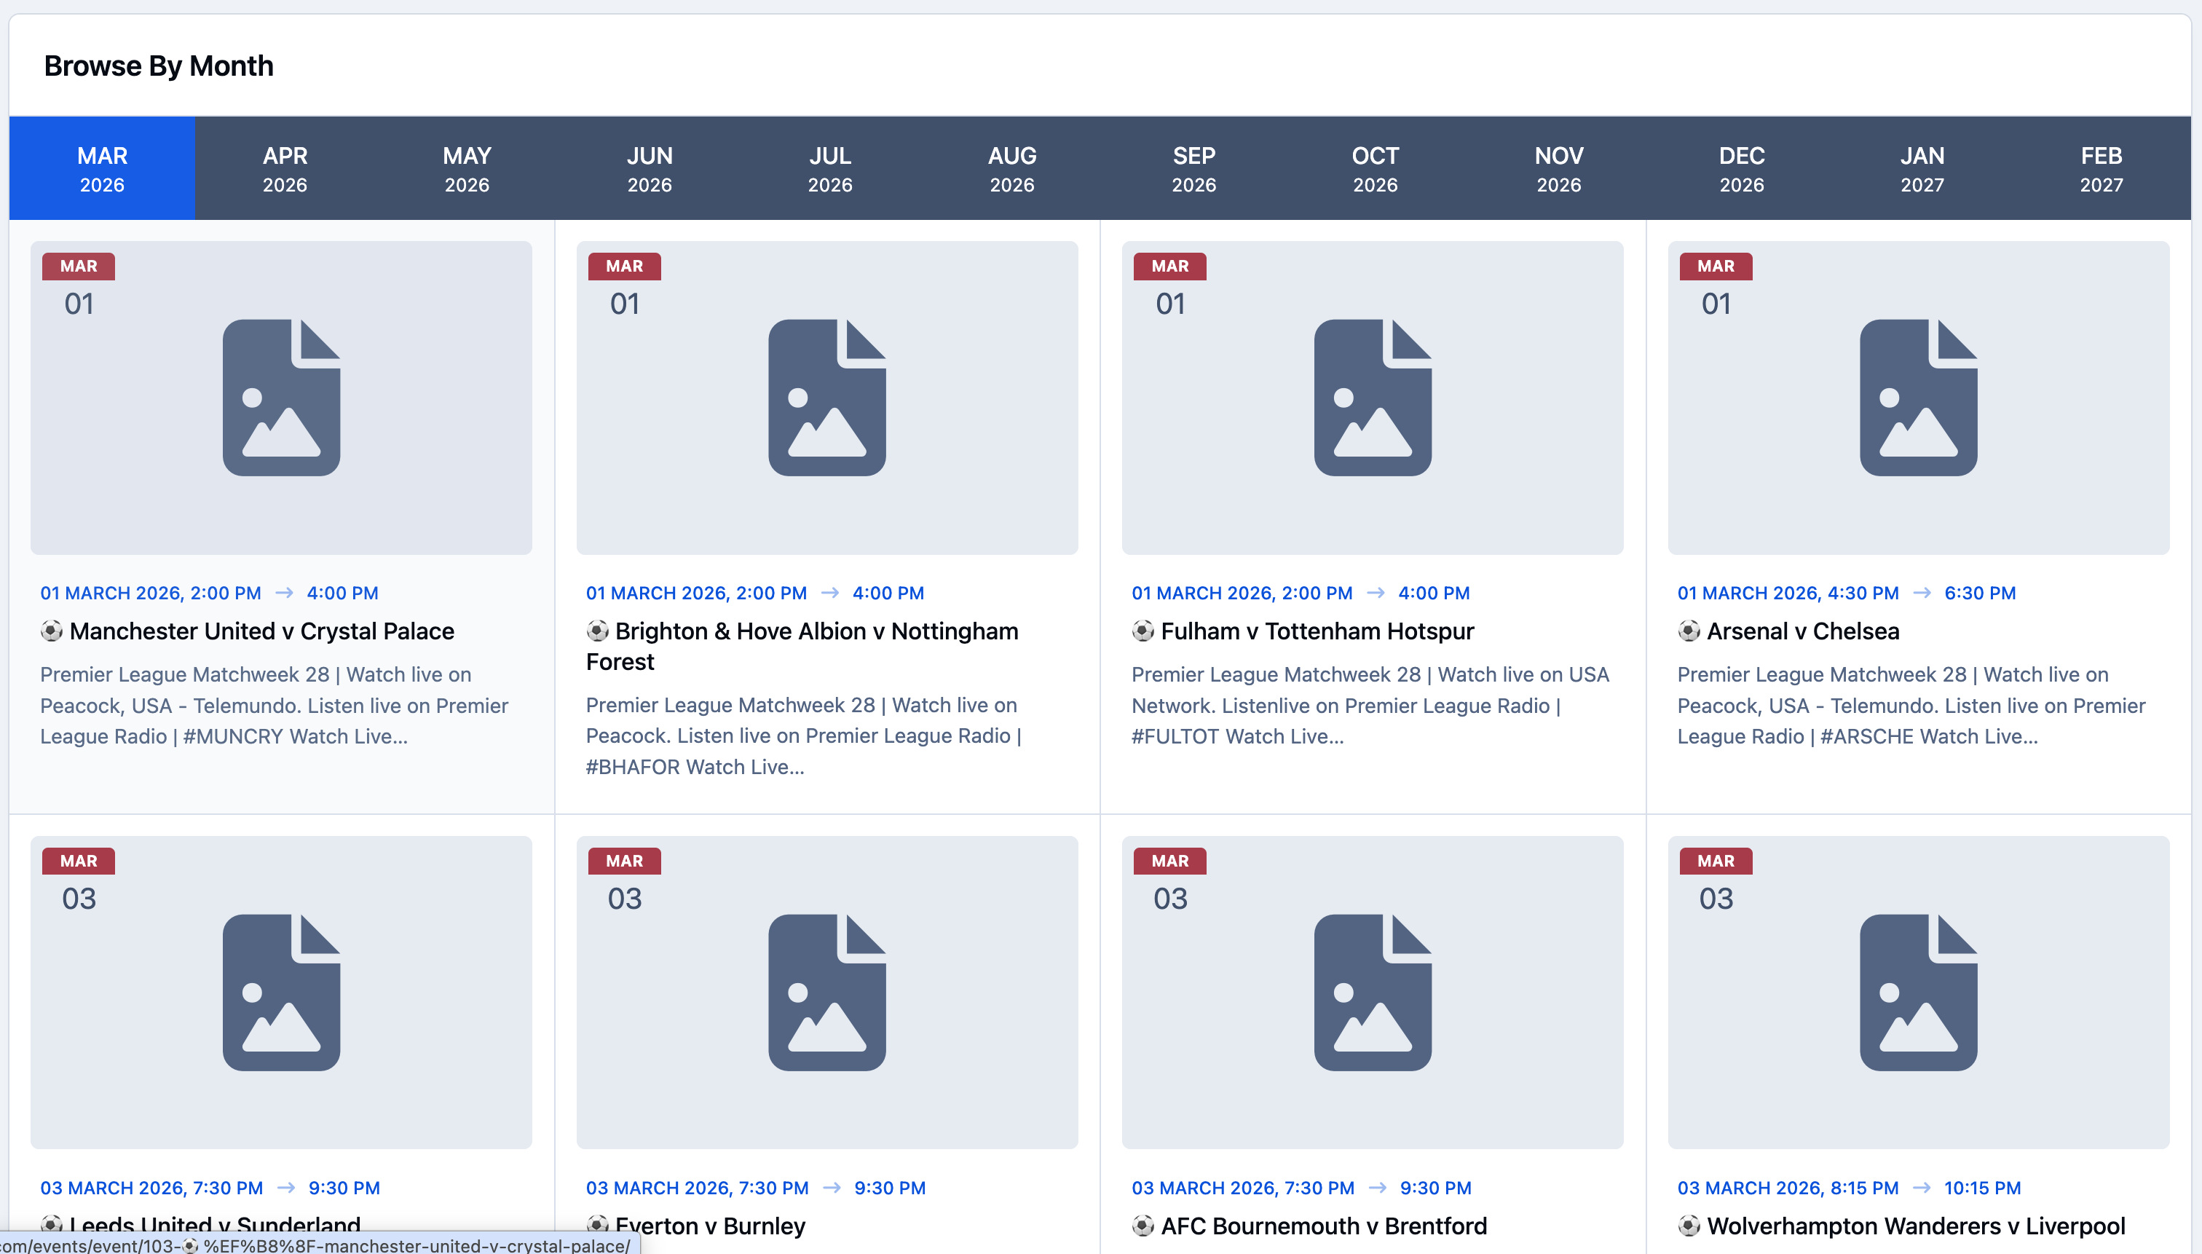Click soccer ball icon beside Manchester United v Crystal Palace

pyautogui.click(x=52, y=631)
